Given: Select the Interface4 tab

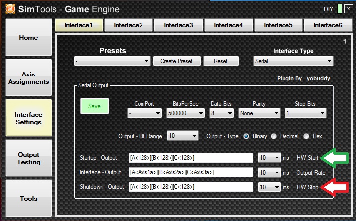Looking at the screenshot, I should (x=228, y=25).
